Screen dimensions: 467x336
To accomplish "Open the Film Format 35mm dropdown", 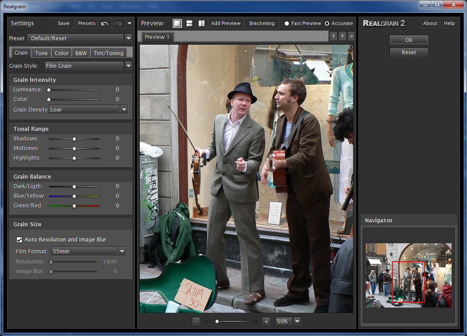I will pyautogui.click(x=122, y=251).
